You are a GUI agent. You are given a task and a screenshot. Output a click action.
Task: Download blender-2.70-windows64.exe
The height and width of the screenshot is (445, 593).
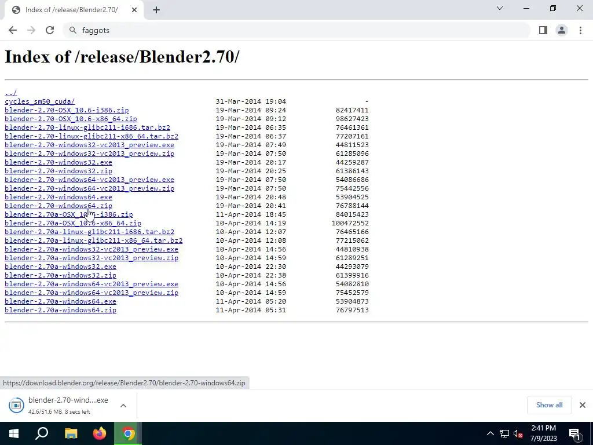point(58,197)
